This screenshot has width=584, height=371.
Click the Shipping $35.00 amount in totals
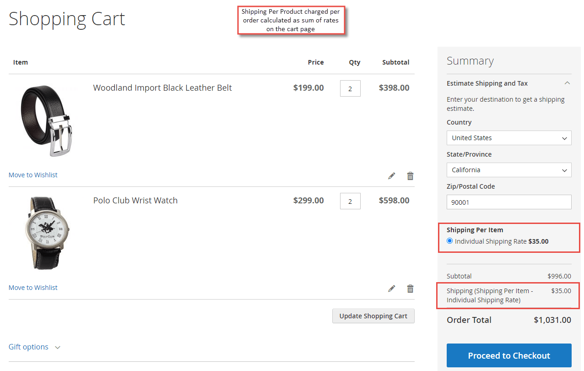pos(561,290)
